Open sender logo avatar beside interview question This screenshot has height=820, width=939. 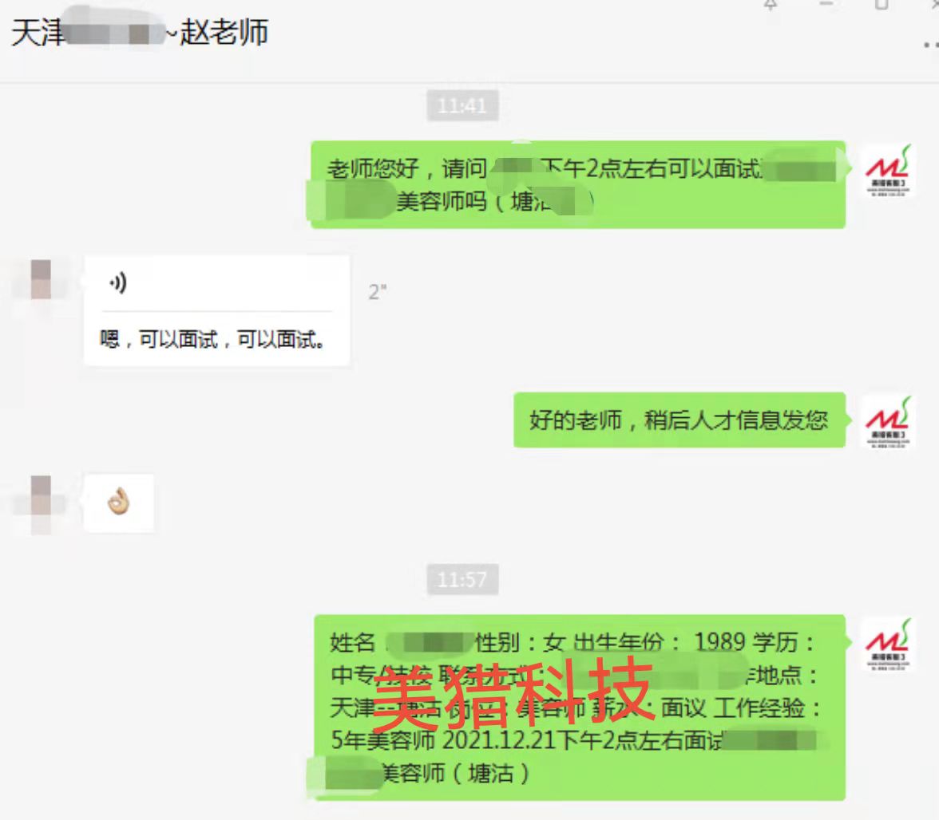pyautogui.click(x=888, y=171)
